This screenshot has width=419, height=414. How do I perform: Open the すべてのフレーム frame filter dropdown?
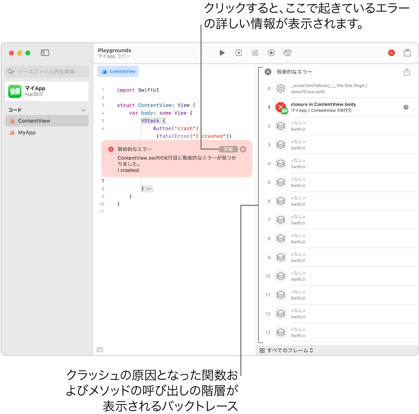click(x=286, y=350)
